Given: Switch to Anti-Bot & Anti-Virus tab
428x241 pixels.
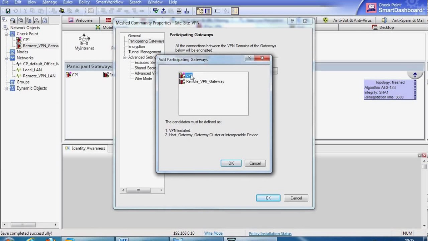Looking at the screenshot, I should 348,20.
